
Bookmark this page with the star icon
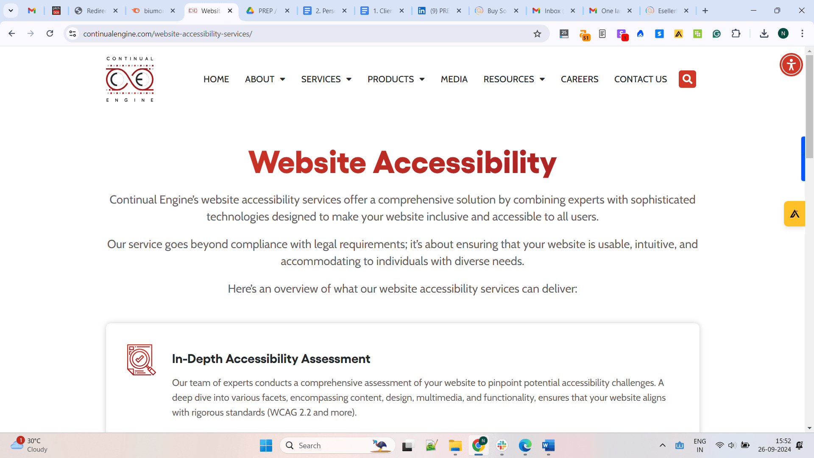click(x=537, y=34)
